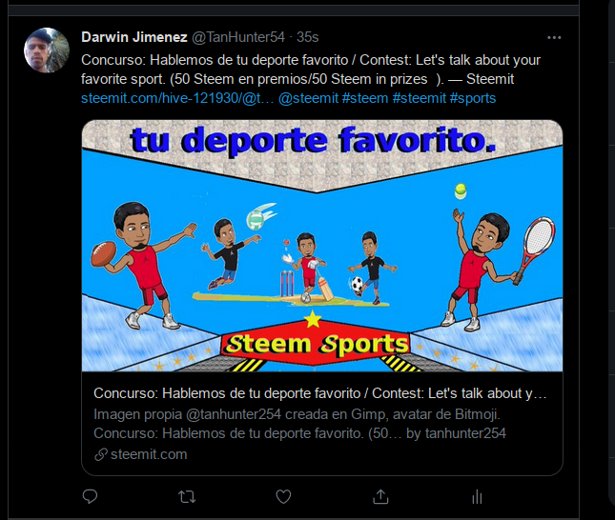The width and height of the screenshot is (615, 520).
Task: Like the tweet with heart icon
Action: pyautogui.click(x=283, y=496)
